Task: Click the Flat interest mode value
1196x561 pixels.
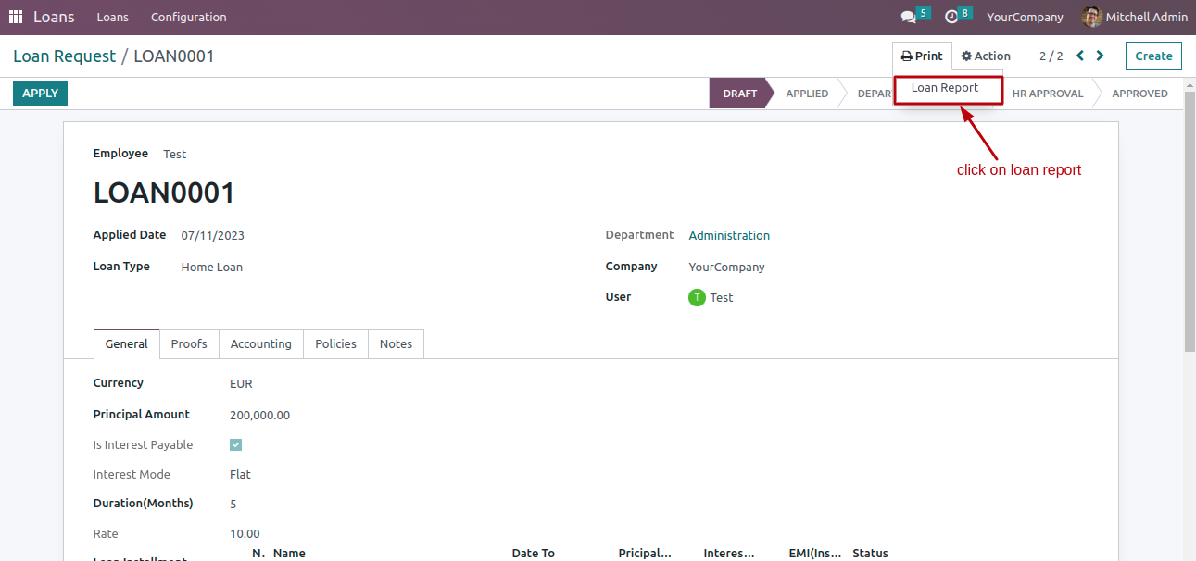Action: click(240, 474)
